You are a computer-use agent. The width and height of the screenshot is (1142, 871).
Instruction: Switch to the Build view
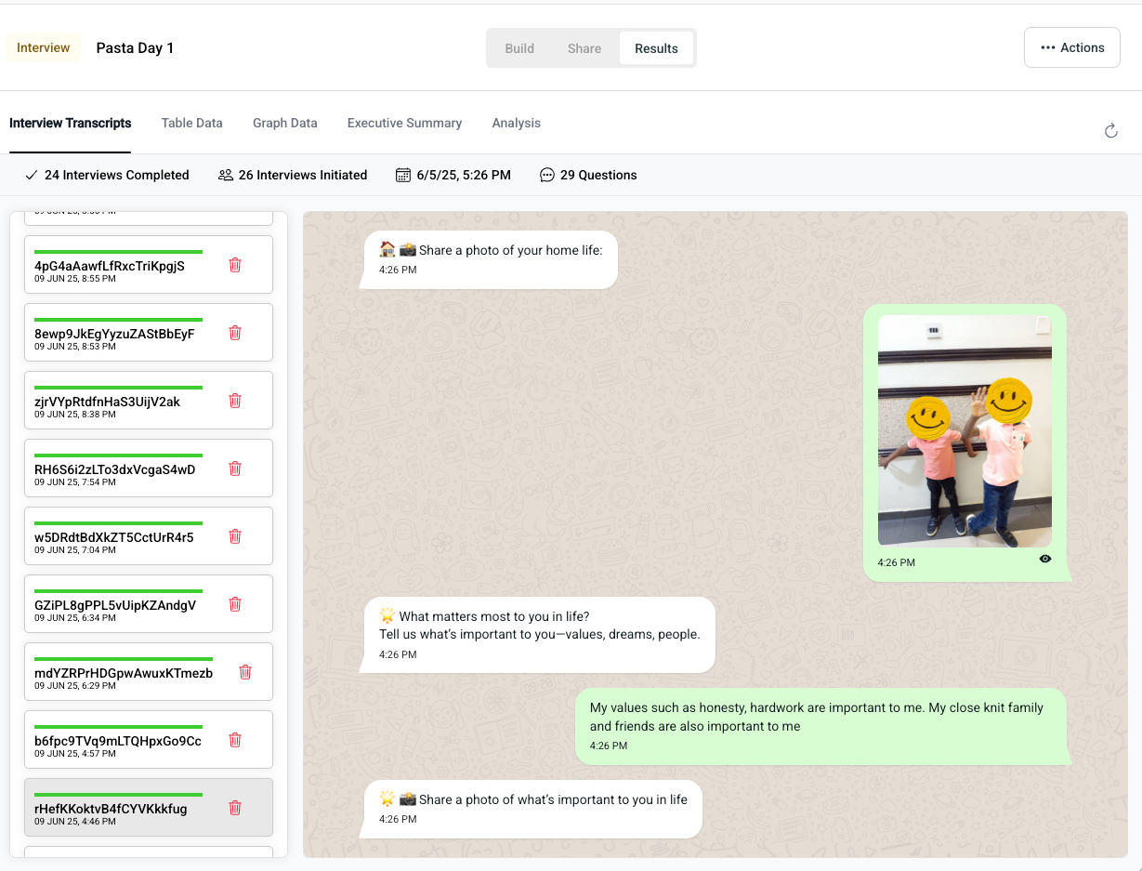(519, 48)
